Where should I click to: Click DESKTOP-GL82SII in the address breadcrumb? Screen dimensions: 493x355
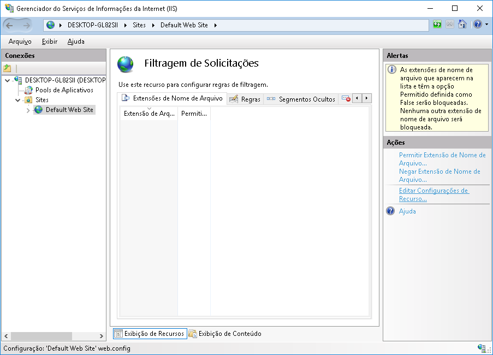click(93, 25)
